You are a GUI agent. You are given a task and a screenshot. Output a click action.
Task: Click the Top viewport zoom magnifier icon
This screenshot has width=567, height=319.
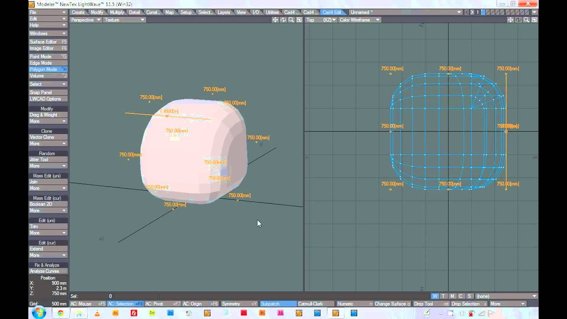pyautogui.click(x=526, y=20)
